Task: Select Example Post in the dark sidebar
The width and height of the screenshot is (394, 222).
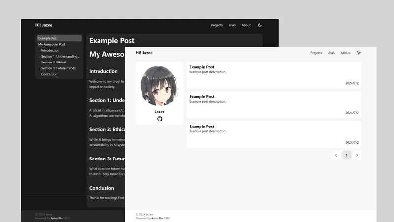Action: coord(48,38)
